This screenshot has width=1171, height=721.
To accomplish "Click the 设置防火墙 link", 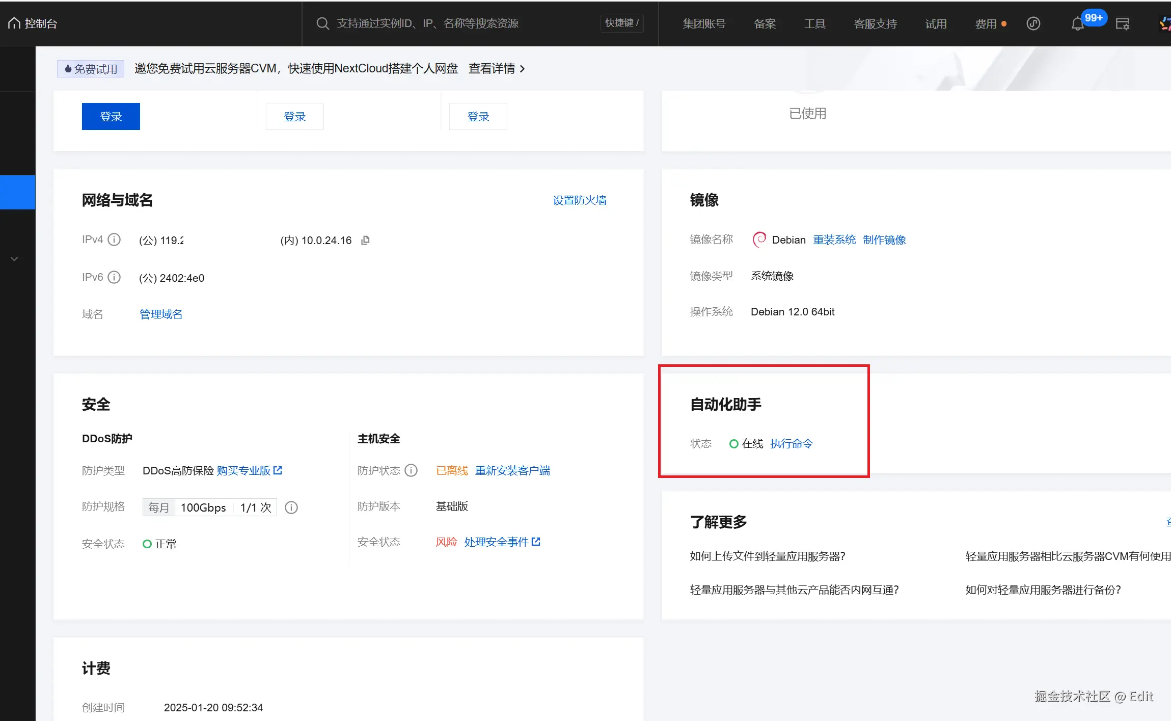I will (579, 200).
